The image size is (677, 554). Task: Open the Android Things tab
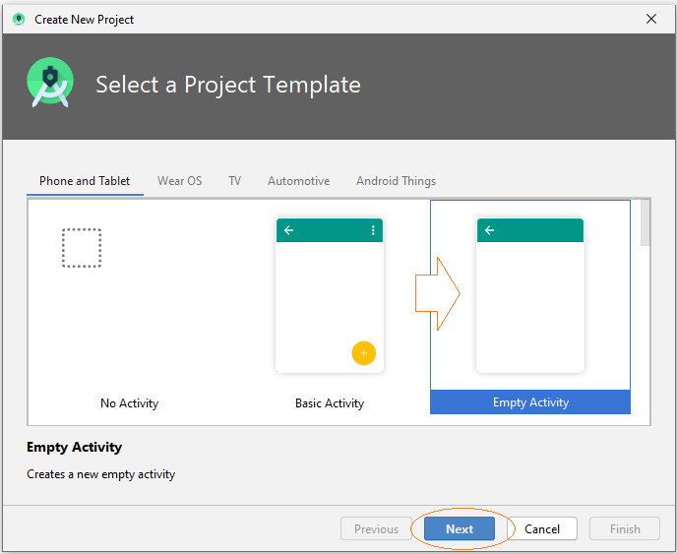coord(396,181)
